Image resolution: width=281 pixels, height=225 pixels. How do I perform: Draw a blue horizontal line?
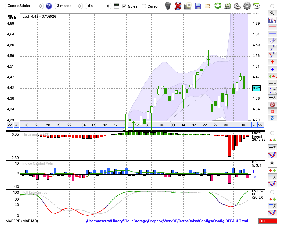[272, 34]
